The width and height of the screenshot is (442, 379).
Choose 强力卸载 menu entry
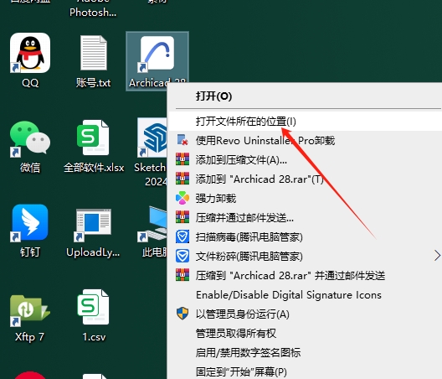[x=305, y=198]
